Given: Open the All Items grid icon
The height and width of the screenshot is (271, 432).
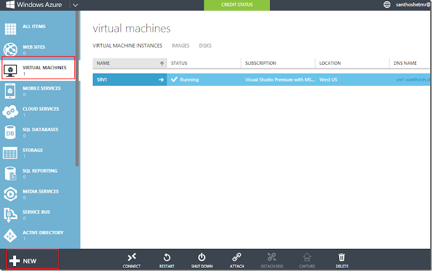Looking at the screenshot, I should point(10,29).
